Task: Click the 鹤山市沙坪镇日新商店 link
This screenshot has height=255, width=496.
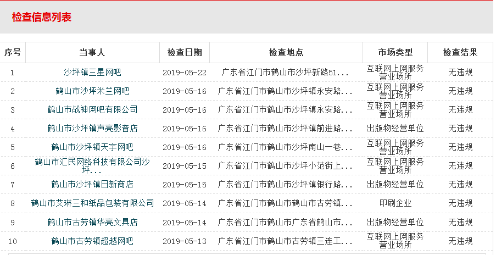Action: coord(92,184)
